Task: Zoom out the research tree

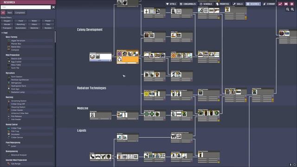Action: 288,9
